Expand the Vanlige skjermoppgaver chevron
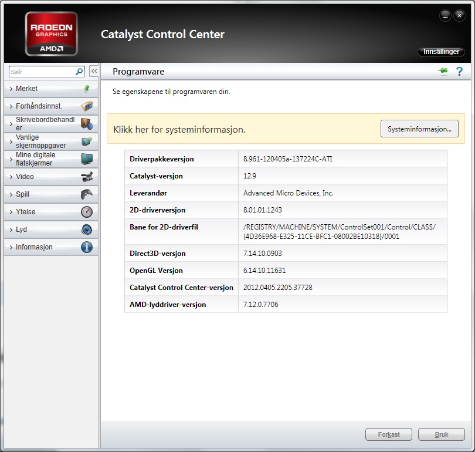The height and width of the screenshot is (452, 475). click(11, 141)
